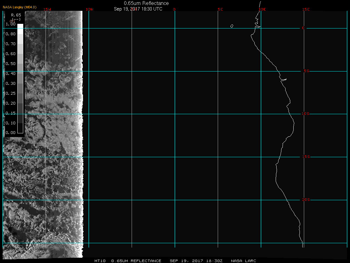Click the 15W longitude label
This screenshot has width=350, height=263.
47,9
